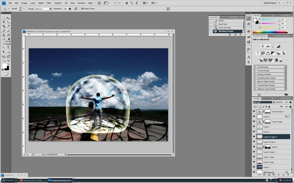This screenshot has width=294, height=183.
Task: Select the History Brush tool
Action: click(8, 35)
